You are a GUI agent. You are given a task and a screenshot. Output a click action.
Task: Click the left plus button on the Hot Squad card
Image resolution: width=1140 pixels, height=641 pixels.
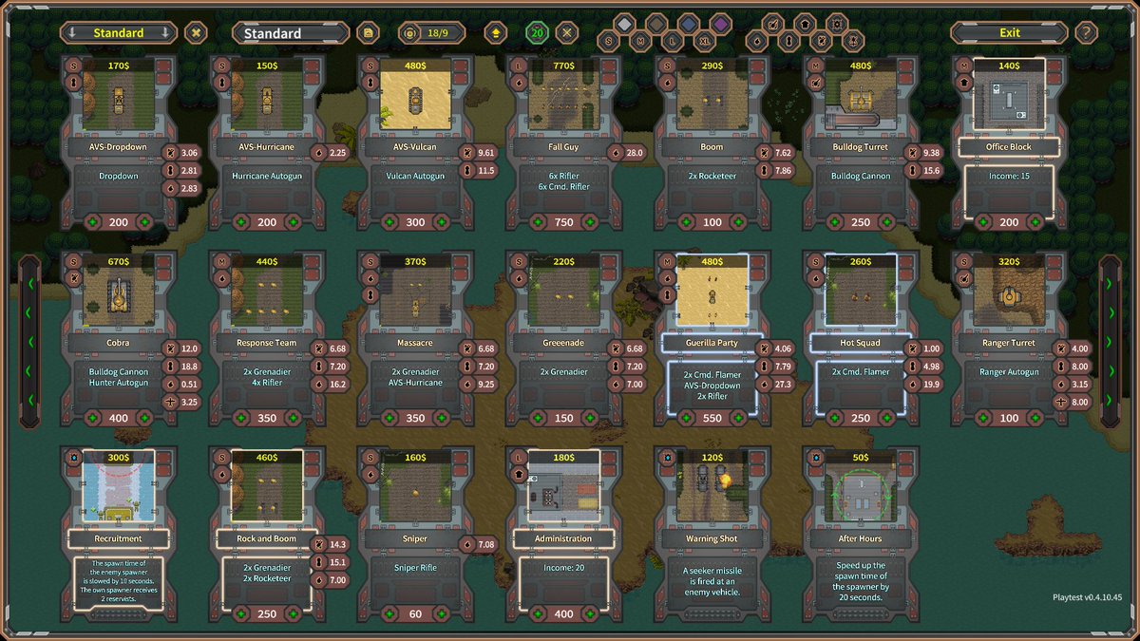(834, 418)
